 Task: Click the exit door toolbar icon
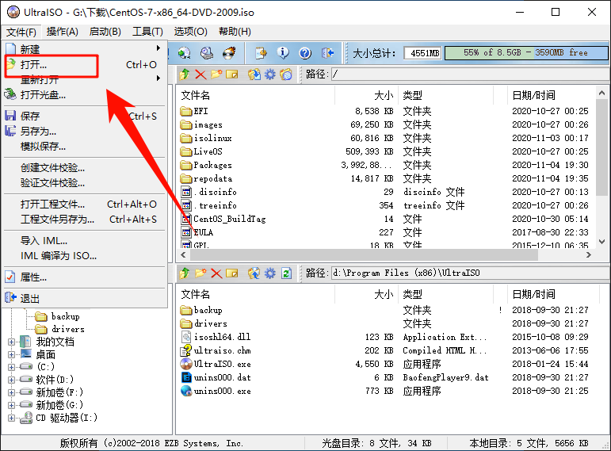coord(328,52)
